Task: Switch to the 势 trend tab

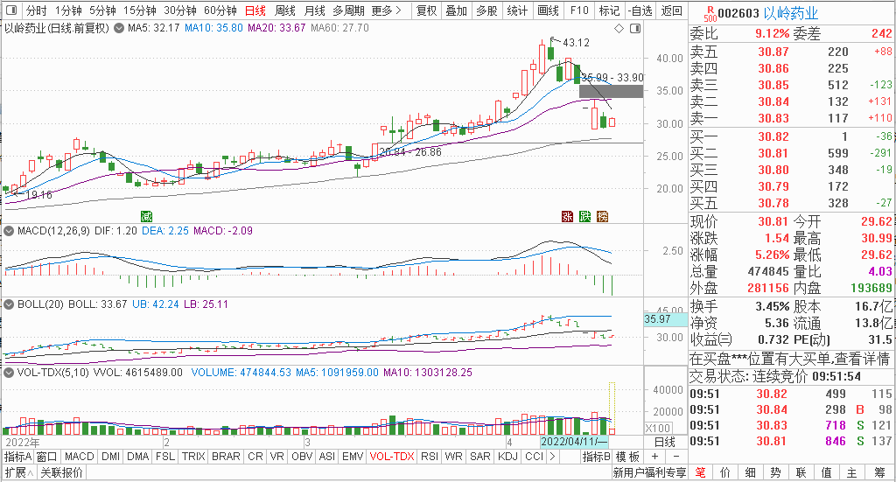Action: click(x=775, y=472)
